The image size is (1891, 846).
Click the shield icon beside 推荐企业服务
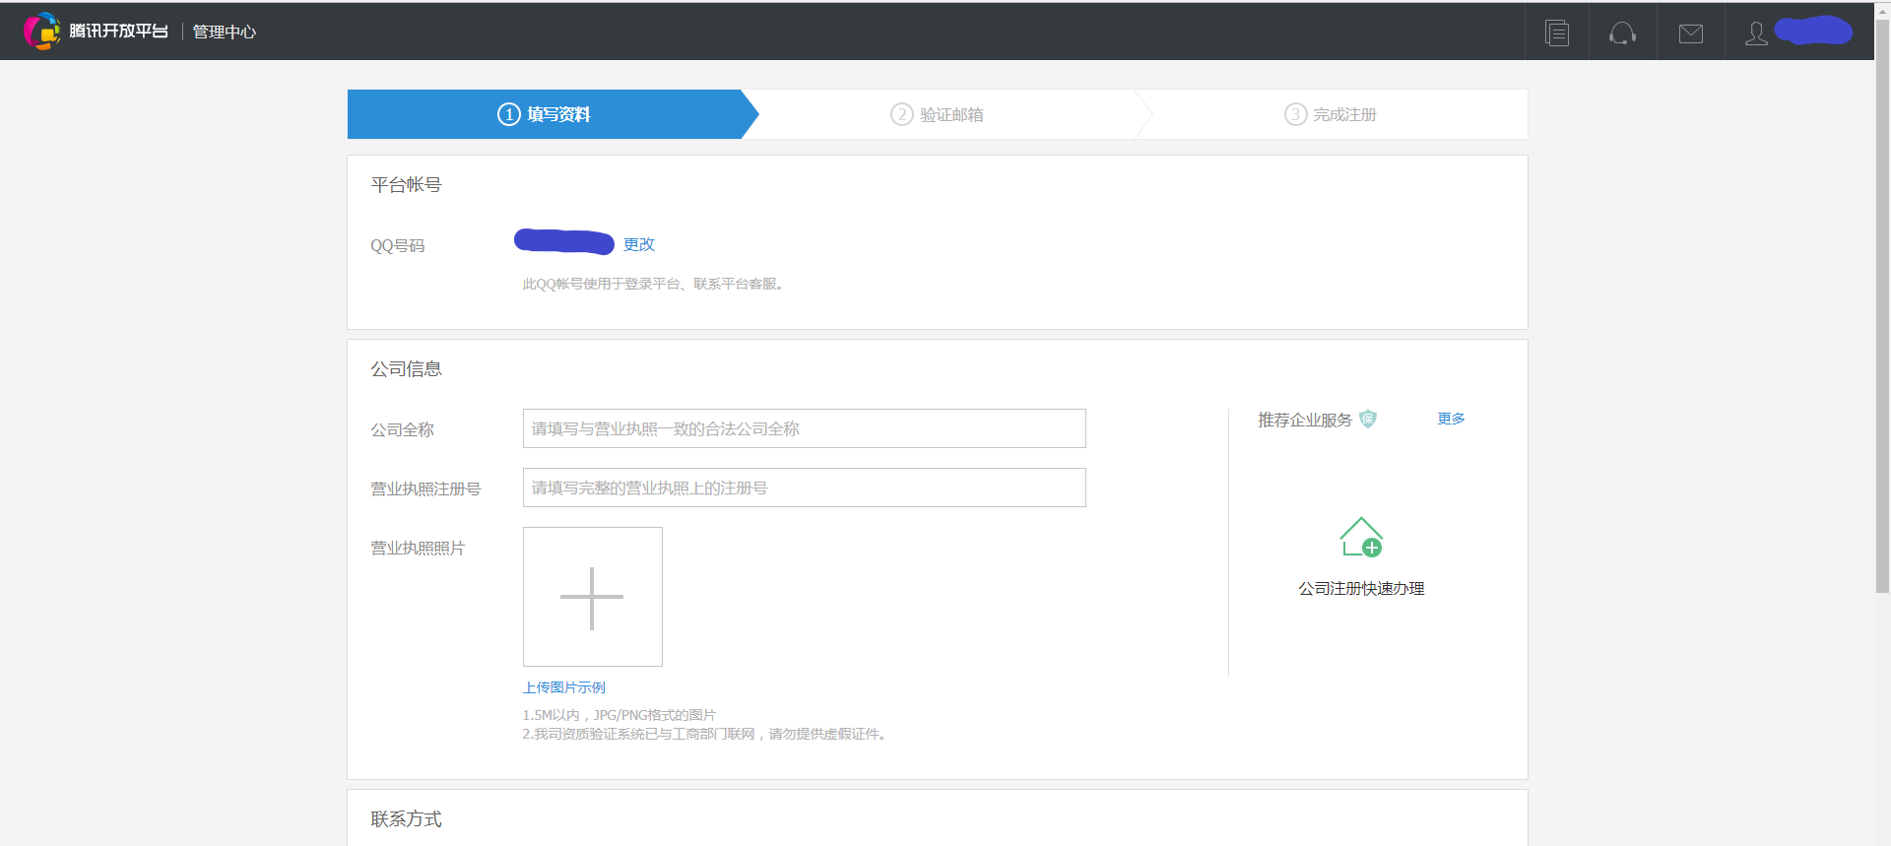[x=1368, y=419]
